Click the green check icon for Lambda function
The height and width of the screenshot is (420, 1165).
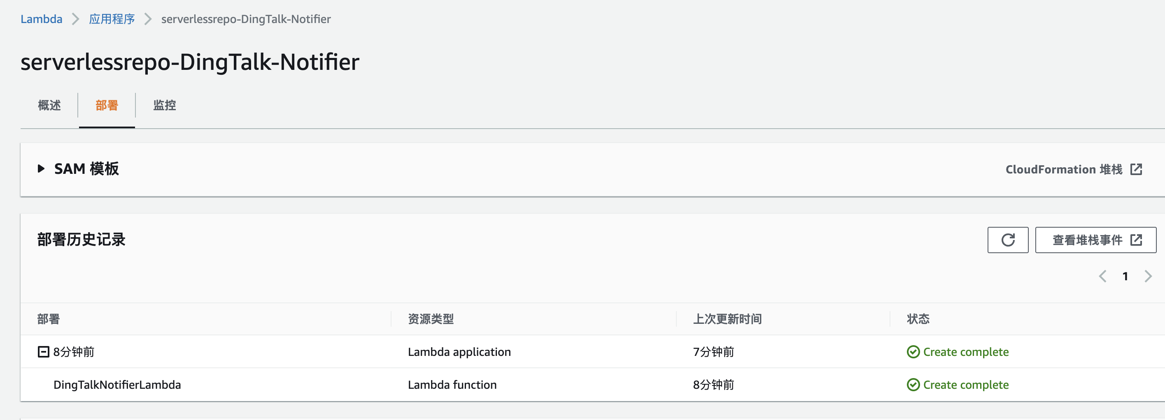point(913,385)
